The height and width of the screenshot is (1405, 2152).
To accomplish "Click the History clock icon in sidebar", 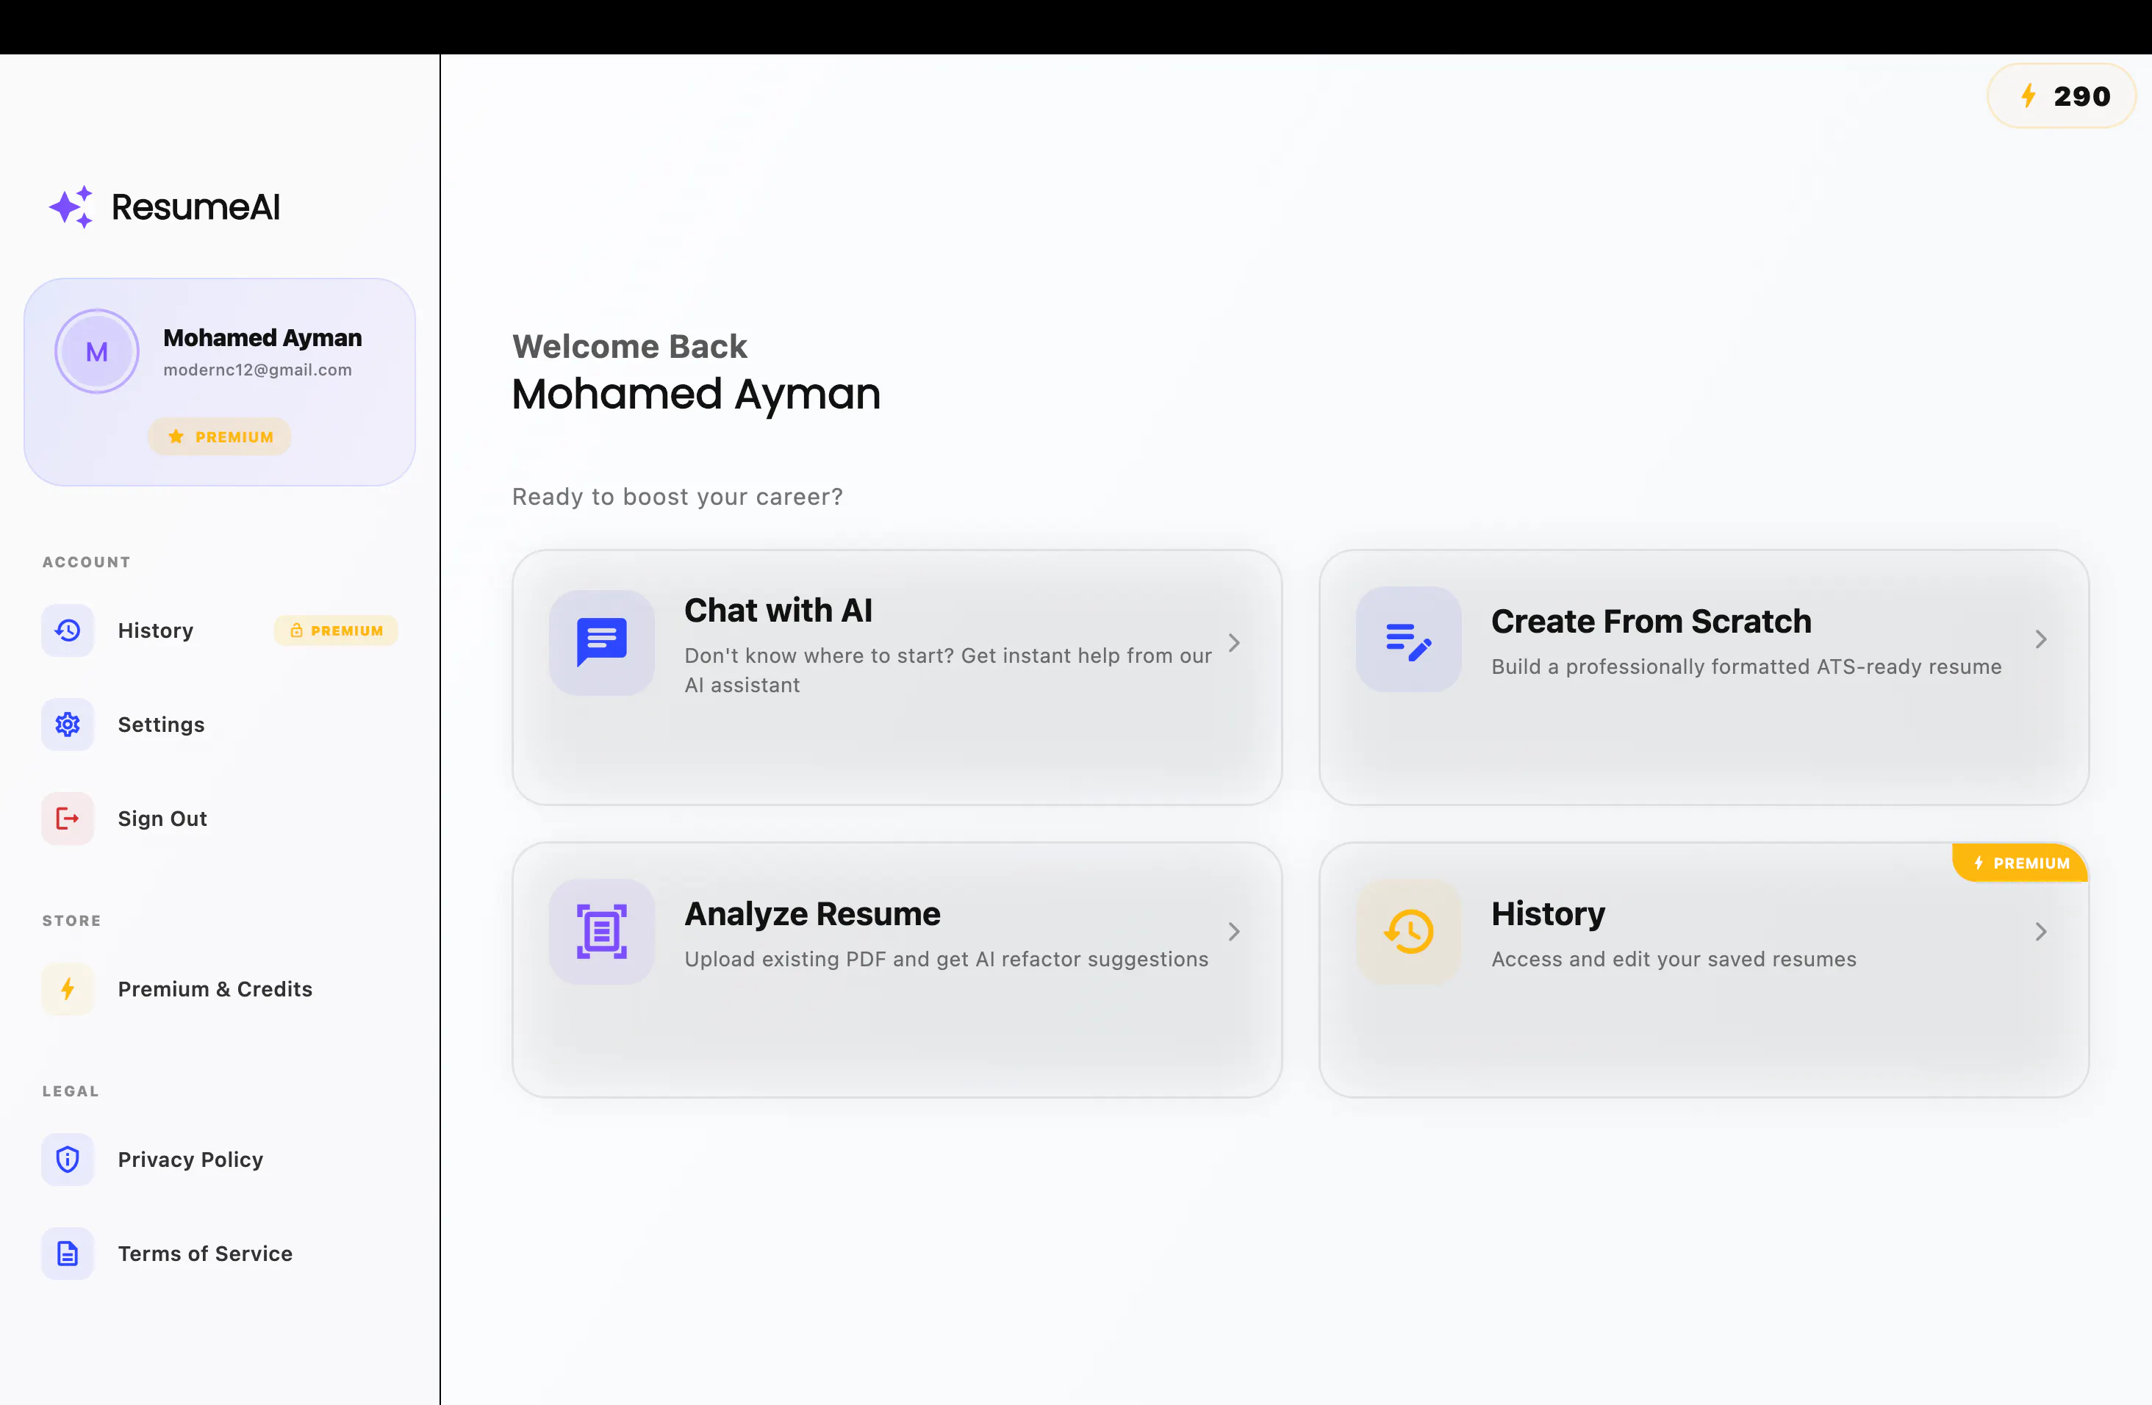I will coord(68,630).
